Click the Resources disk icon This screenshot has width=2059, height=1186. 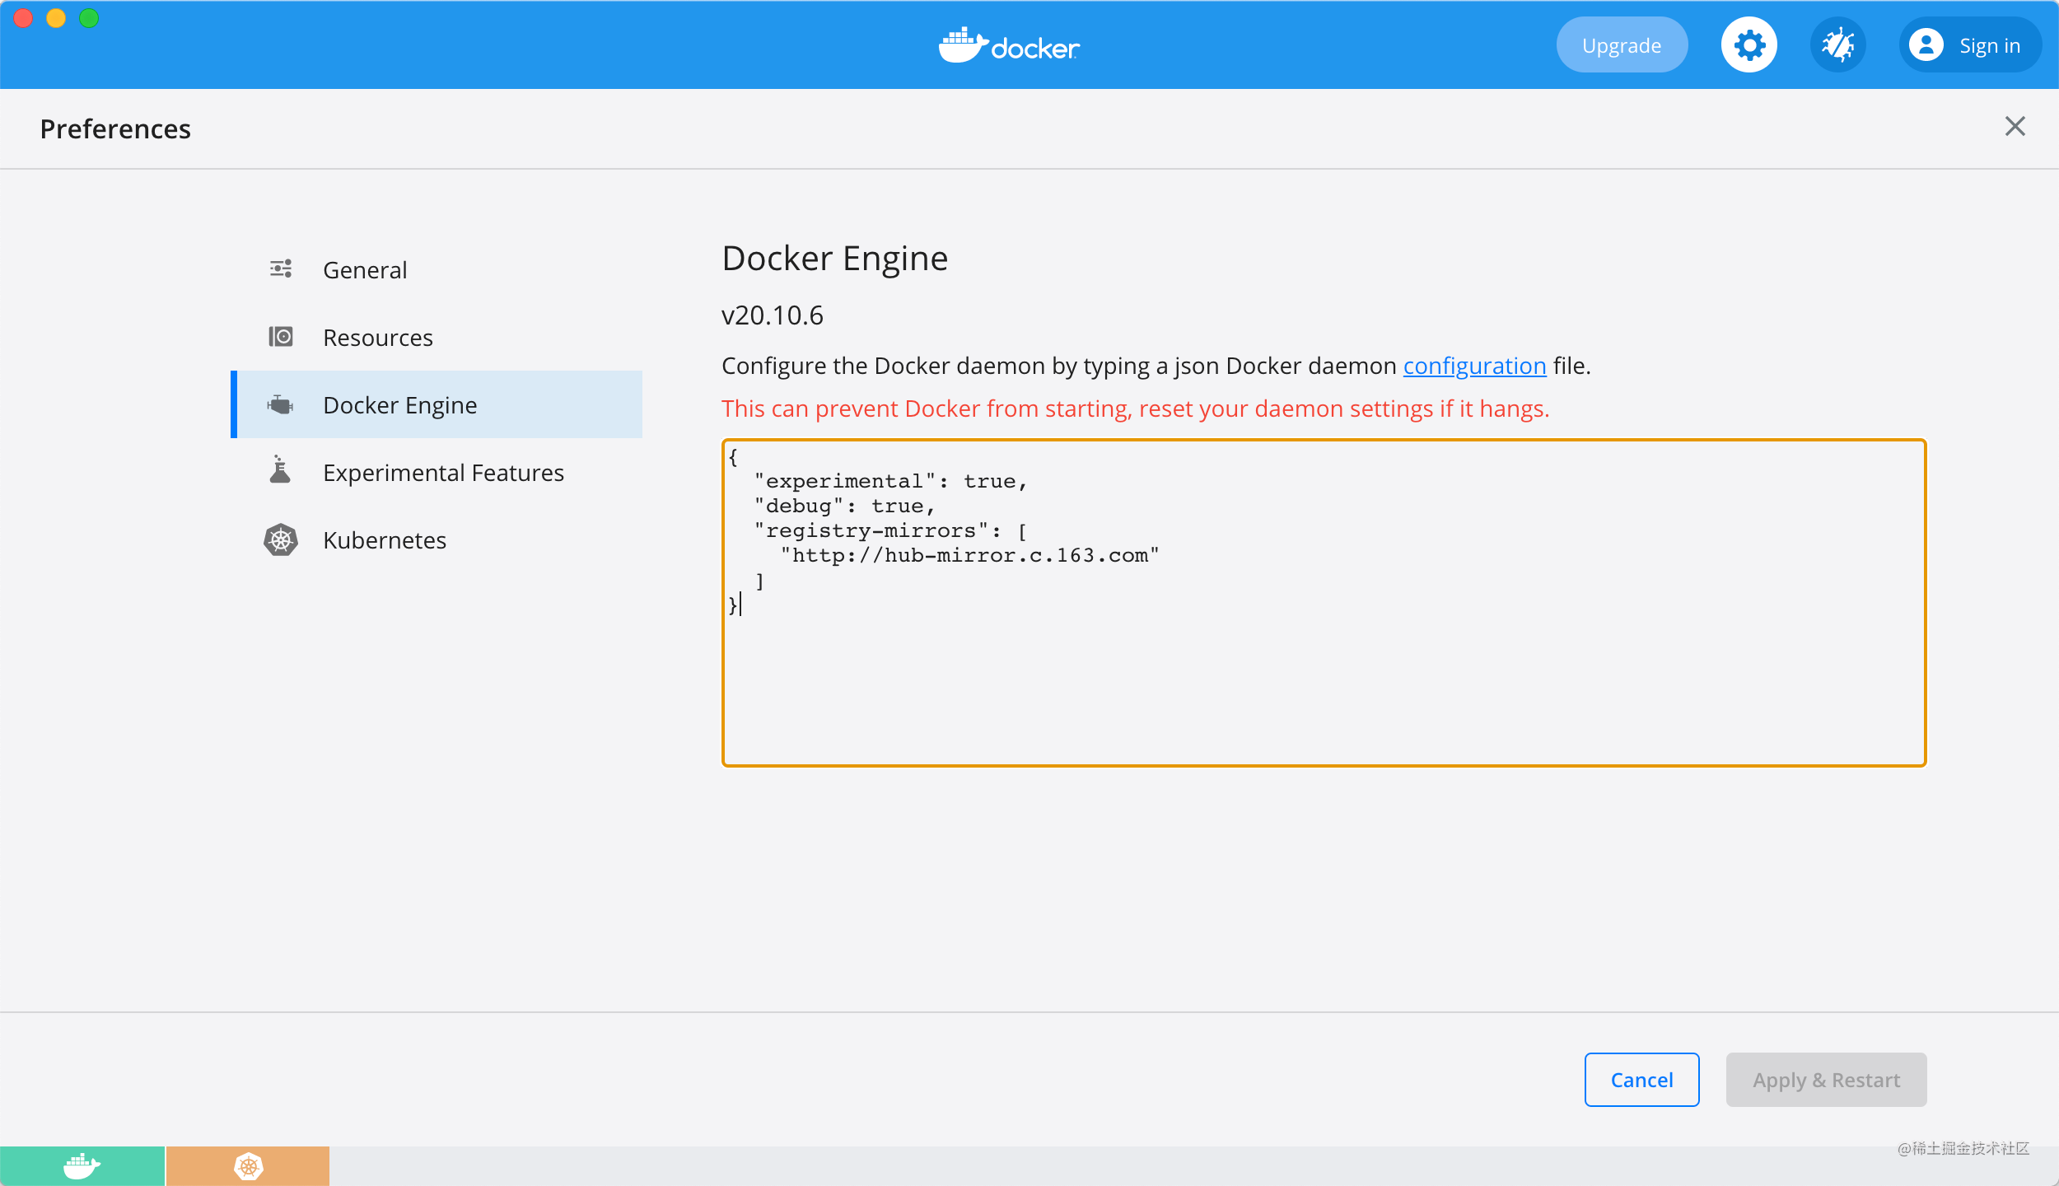(281, 337)
